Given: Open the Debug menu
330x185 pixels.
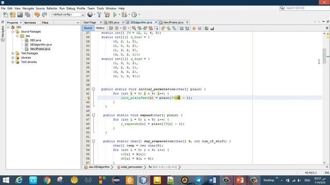Looking at the screenshot, I should click(71, 8).
